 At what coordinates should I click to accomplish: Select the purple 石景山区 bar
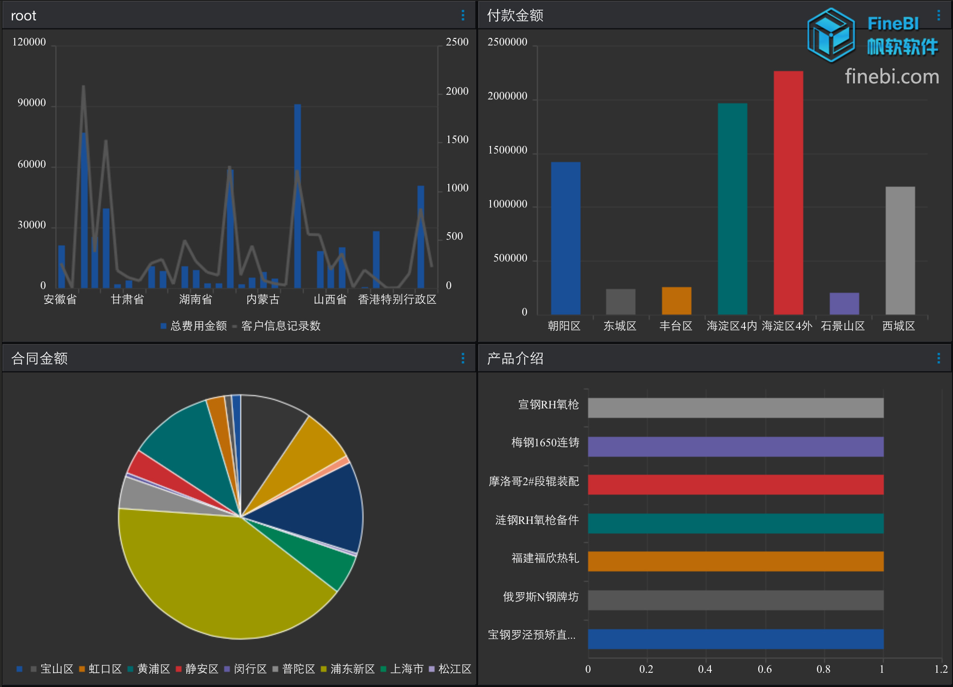point(844,303)
